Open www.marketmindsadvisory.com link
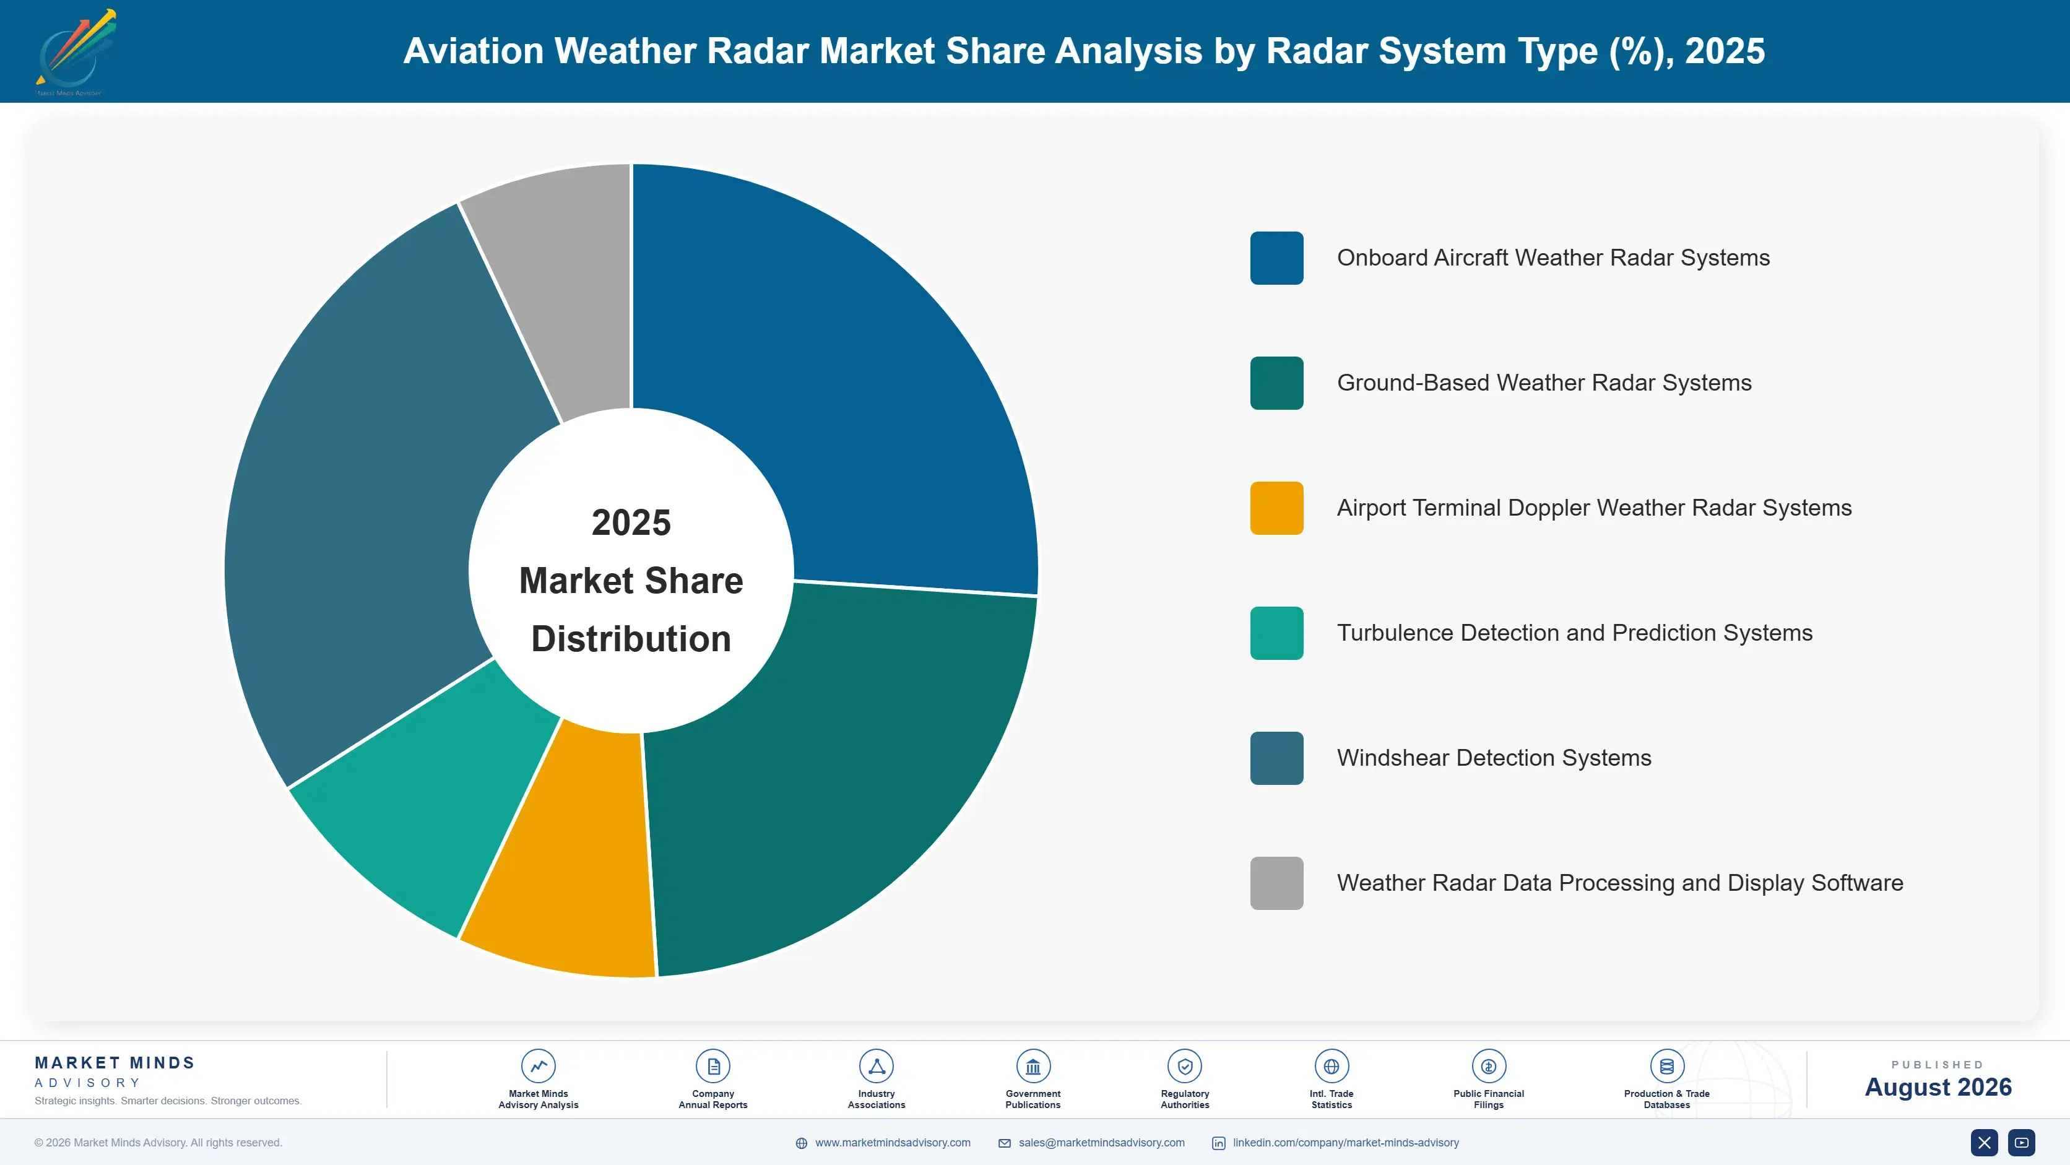This screenshot has height=1165, width=2070. click(x=893, y=1143)
